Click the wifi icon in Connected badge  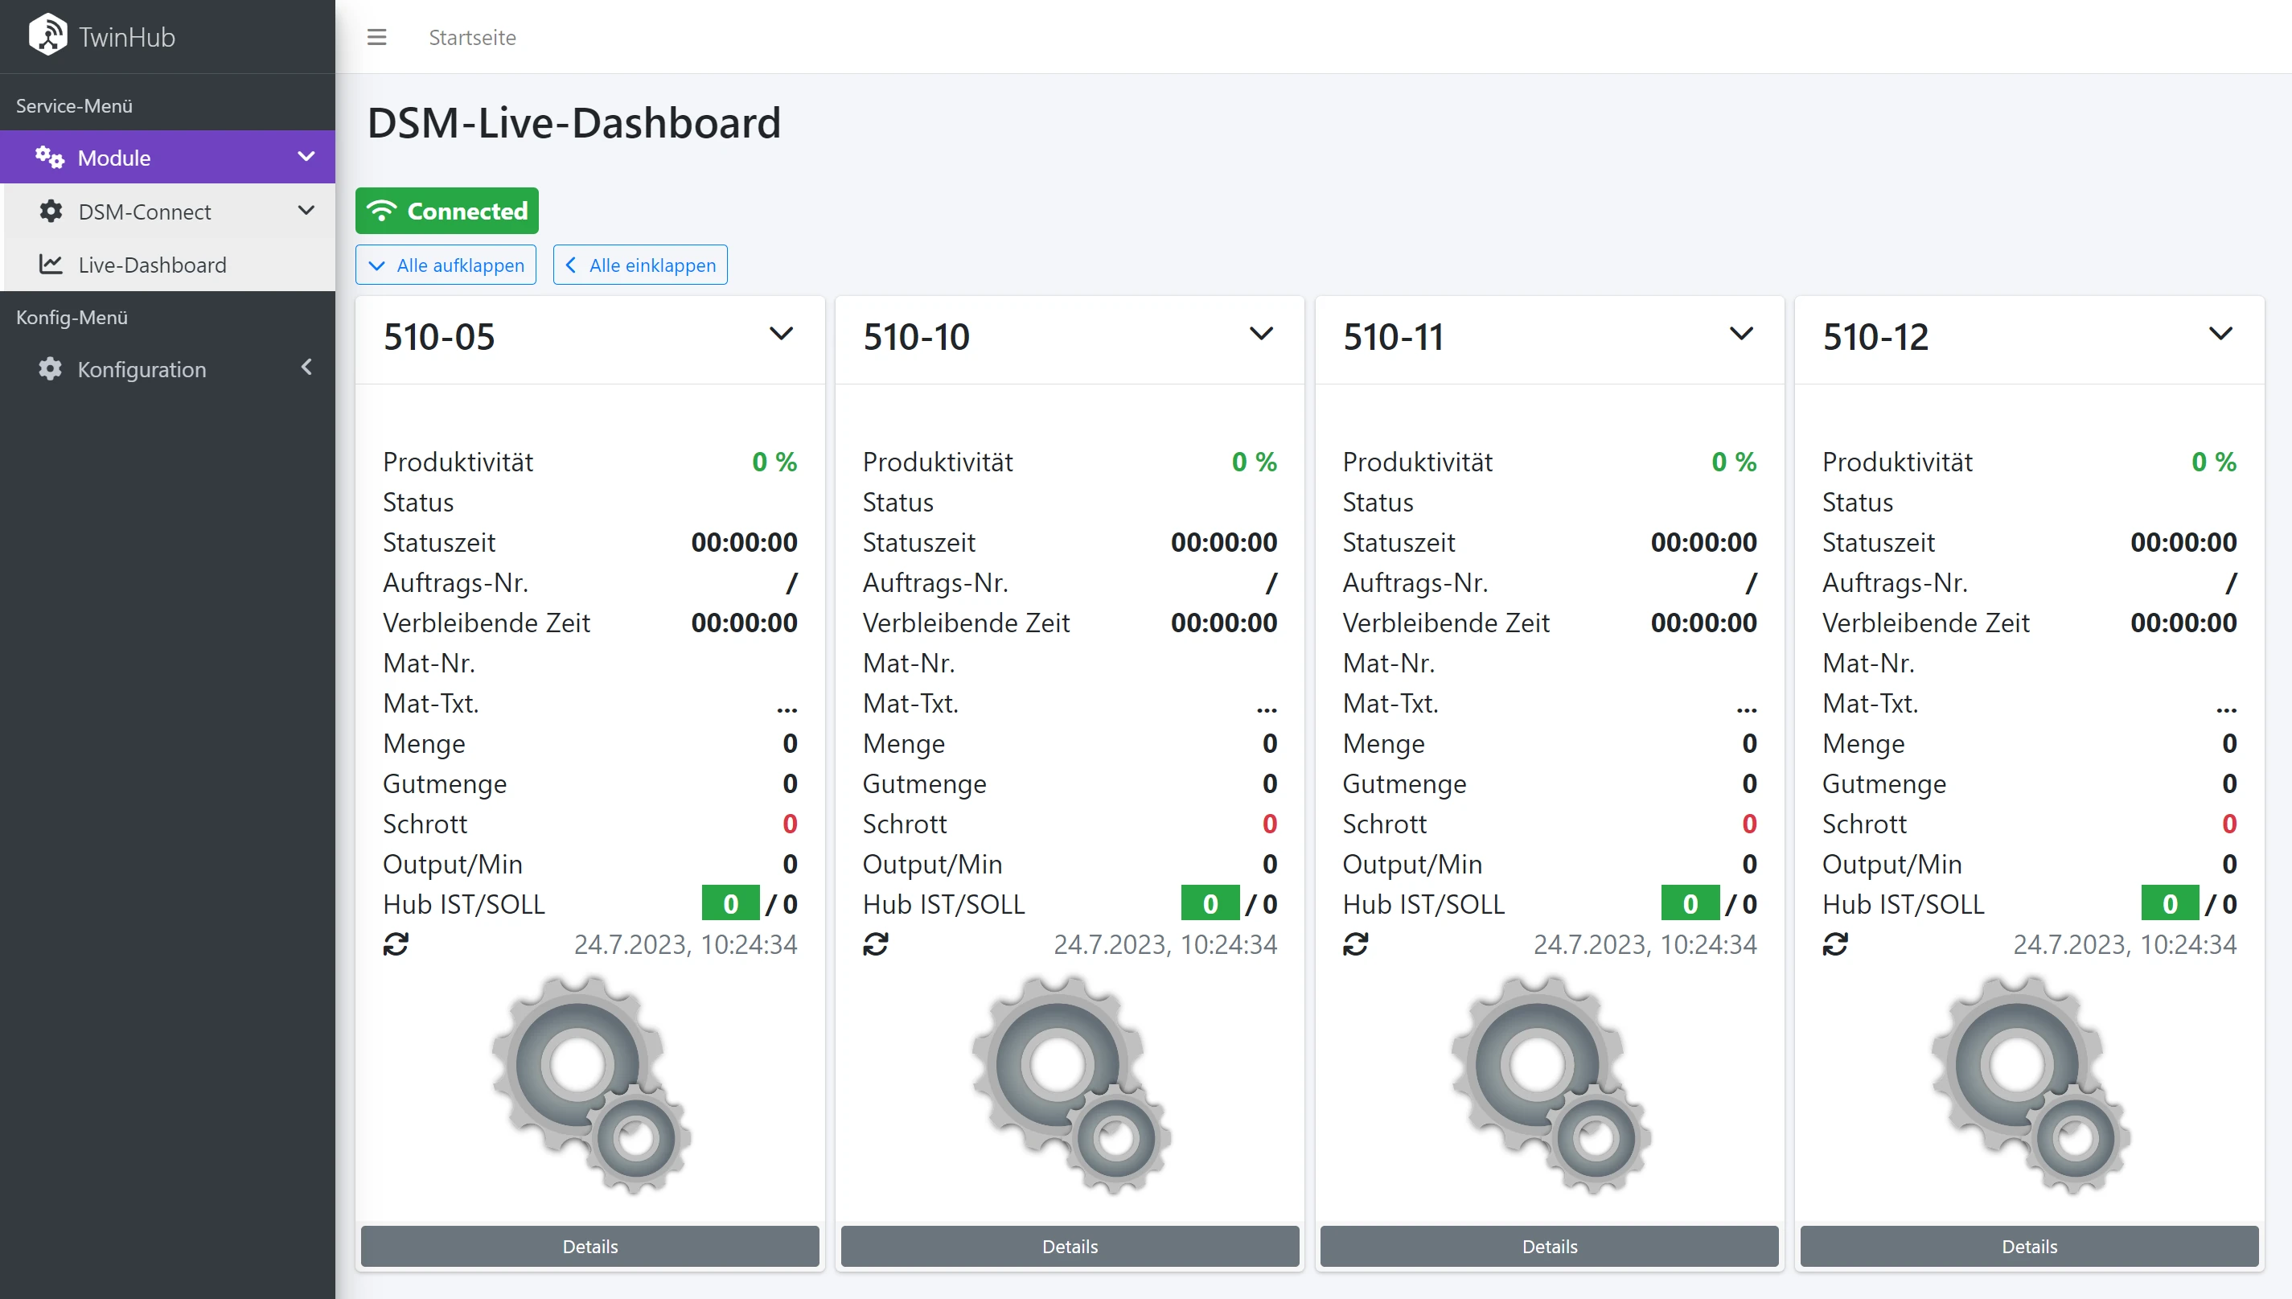click(x=382, y=211)
